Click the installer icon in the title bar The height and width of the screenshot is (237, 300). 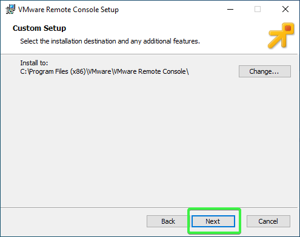(10, 9)
